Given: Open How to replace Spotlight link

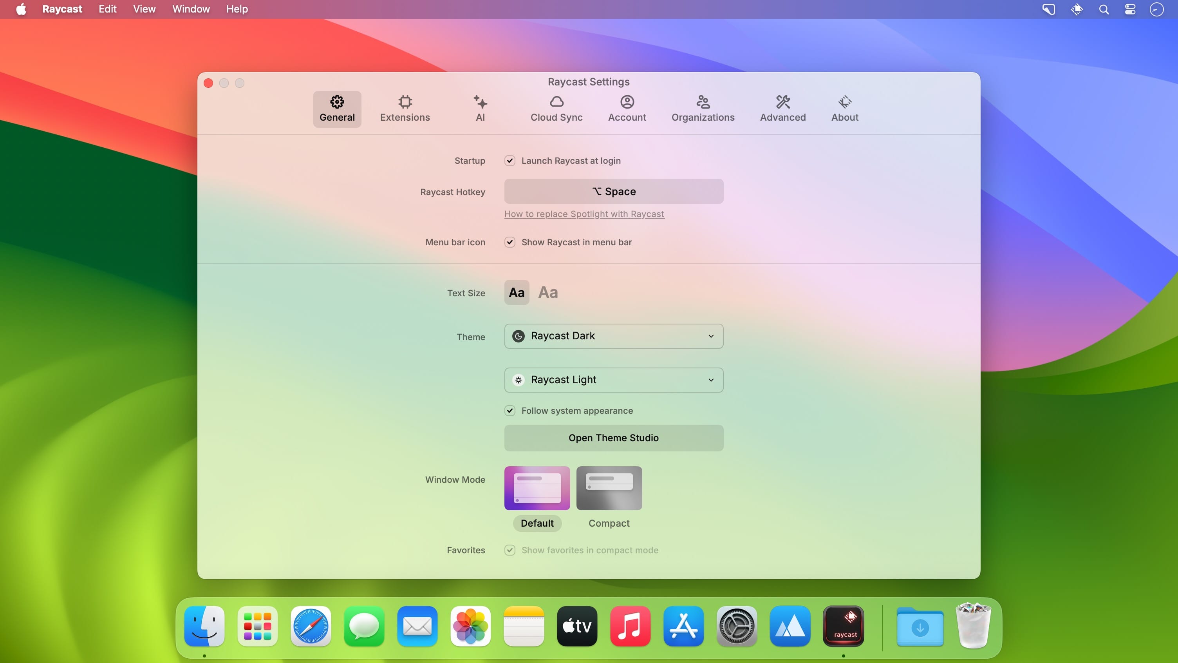Looking at the screenshot, I should pos(584,214).
